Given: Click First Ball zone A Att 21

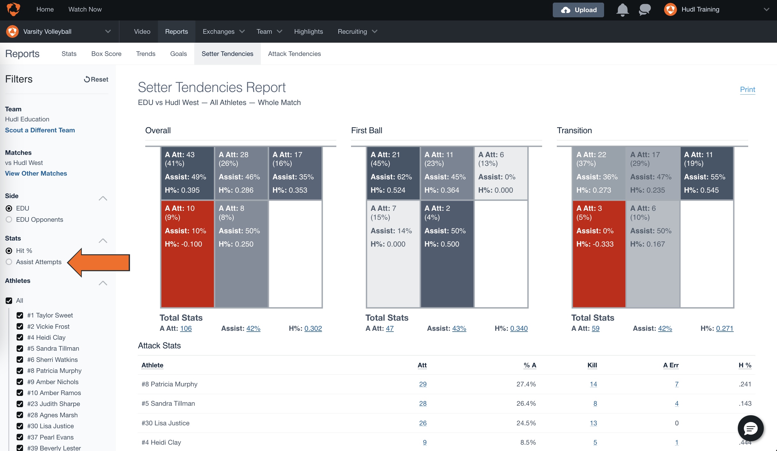Looking at the screenshot, I should (x=393, y=173).
